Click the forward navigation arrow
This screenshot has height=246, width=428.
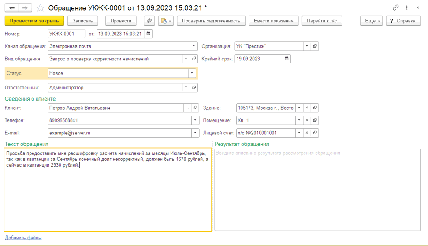click(x=25, y=8)
